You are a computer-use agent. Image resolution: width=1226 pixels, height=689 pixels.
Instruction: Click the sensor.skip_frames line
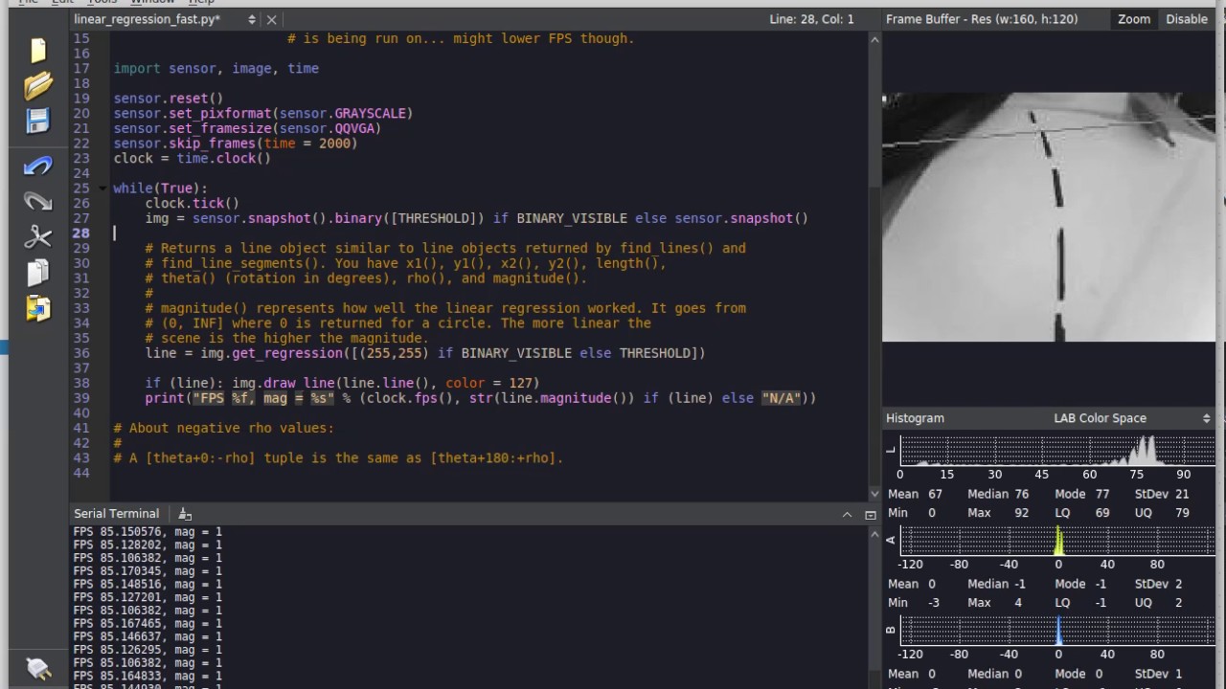(x=236, y=143)
